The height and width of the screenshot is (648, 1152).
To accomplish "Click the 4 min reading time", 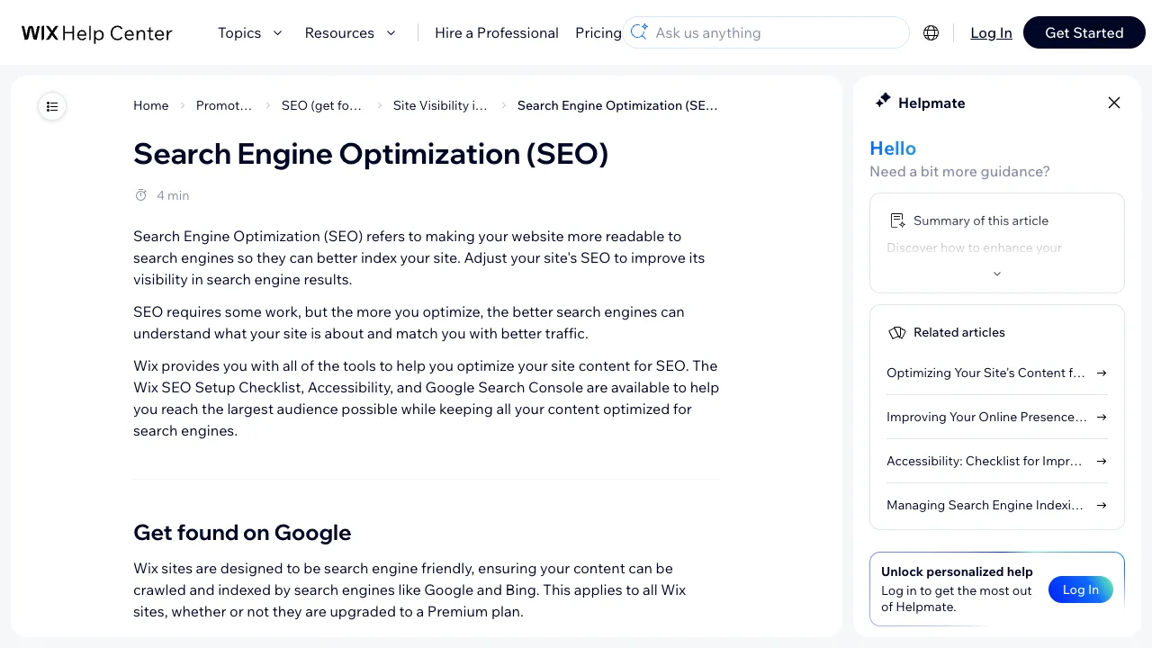I will click(173, 195).
